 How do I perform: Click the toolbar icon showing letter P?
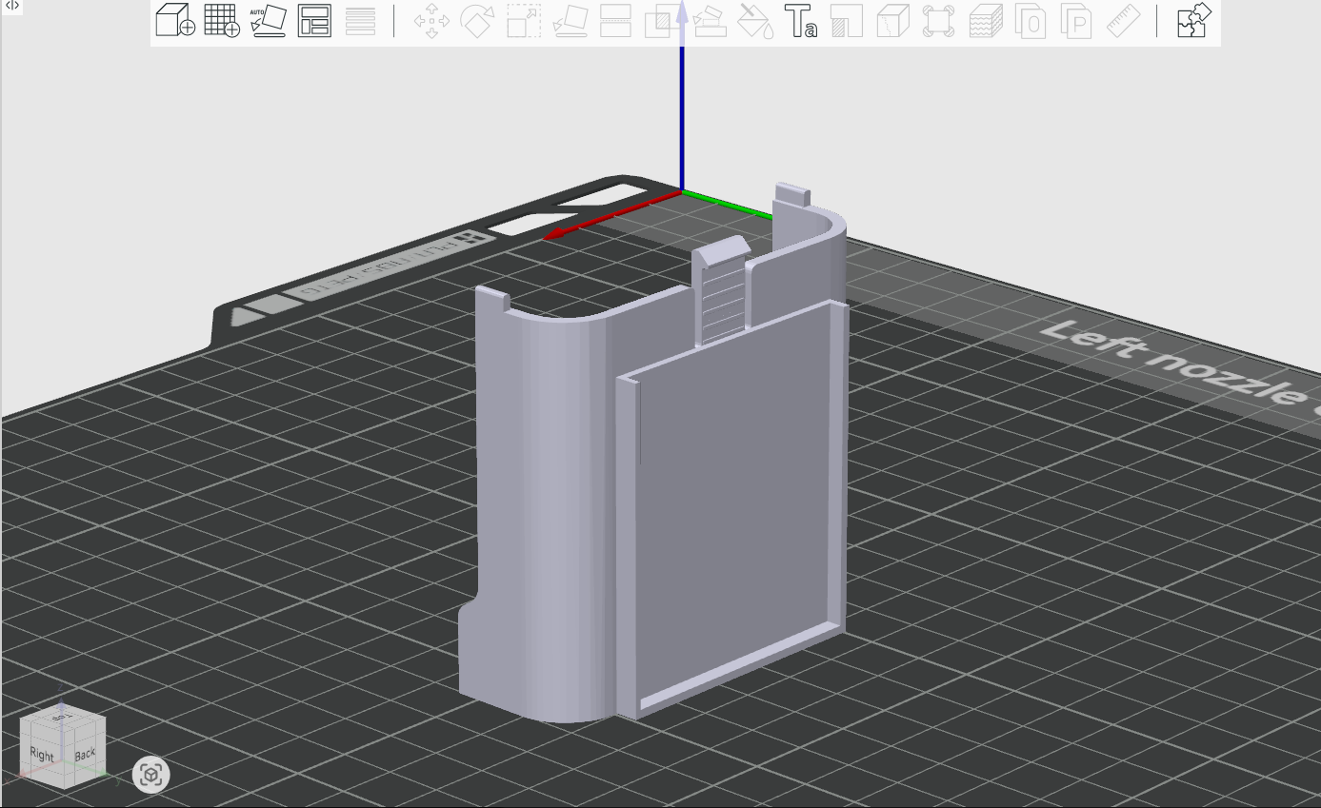pyautogui.click(x=1077, y=21)
